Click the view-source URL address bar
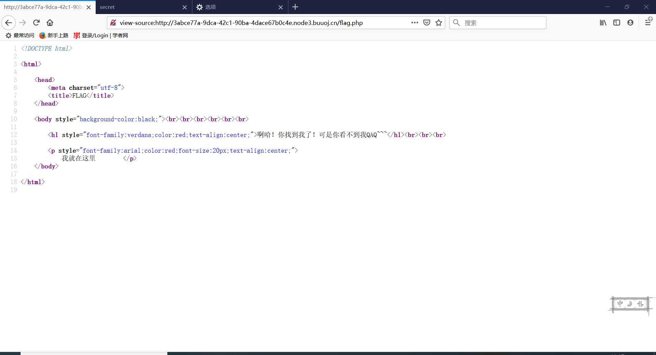This screenshot has height=355, width=656. point(260,23)
